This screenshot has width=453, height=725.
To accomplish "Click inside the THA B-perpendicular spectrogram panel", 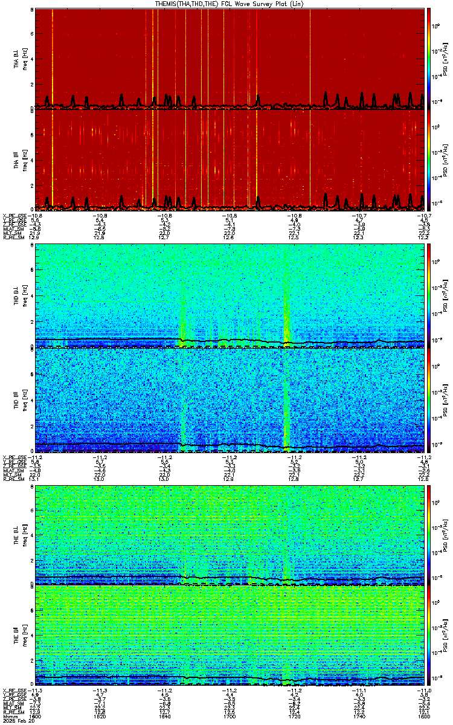I will (230, 59).
